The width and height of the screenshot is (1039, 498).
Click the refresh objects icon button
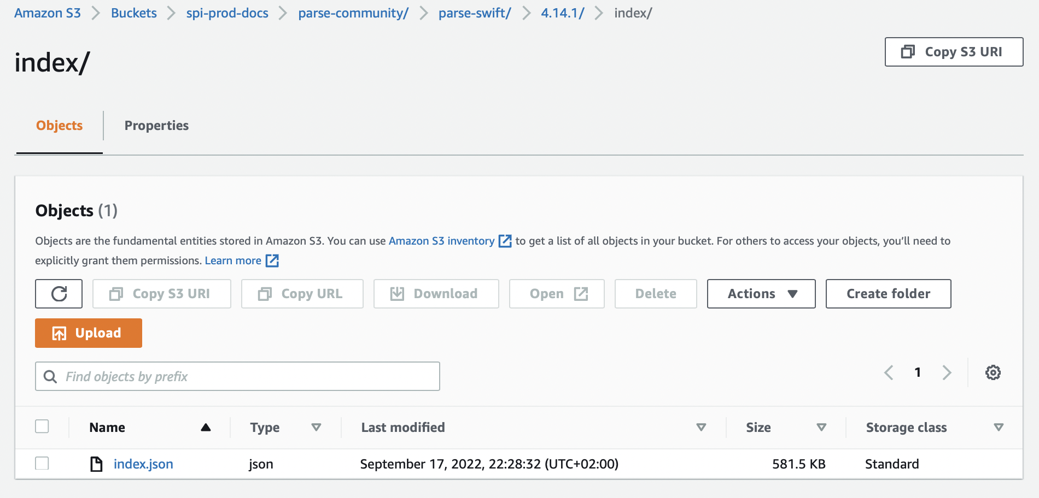click(59, 294)
